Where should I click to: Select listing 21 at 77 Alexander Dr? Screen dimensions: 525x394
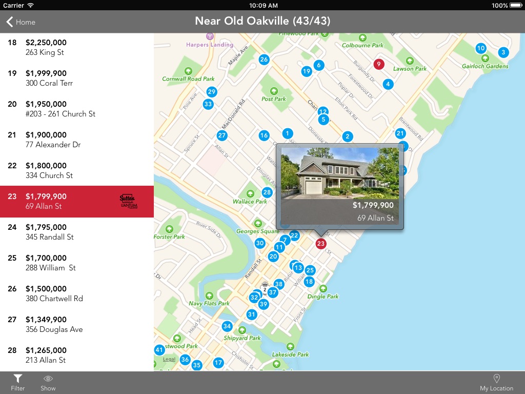coord(77,140)
